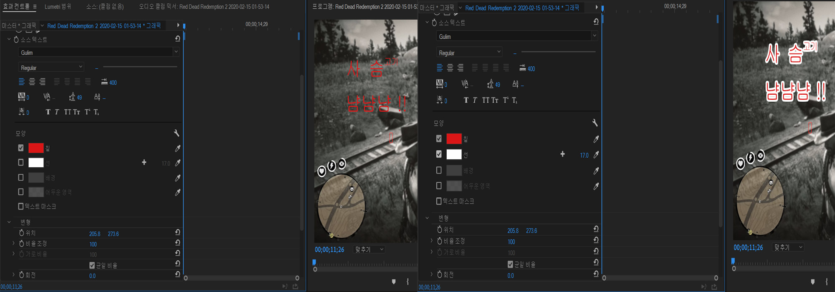Image resolution: width=835 pixels, height=292 pixels.
Task: Toggle faux bold T in the left panel
Action: 48,112
